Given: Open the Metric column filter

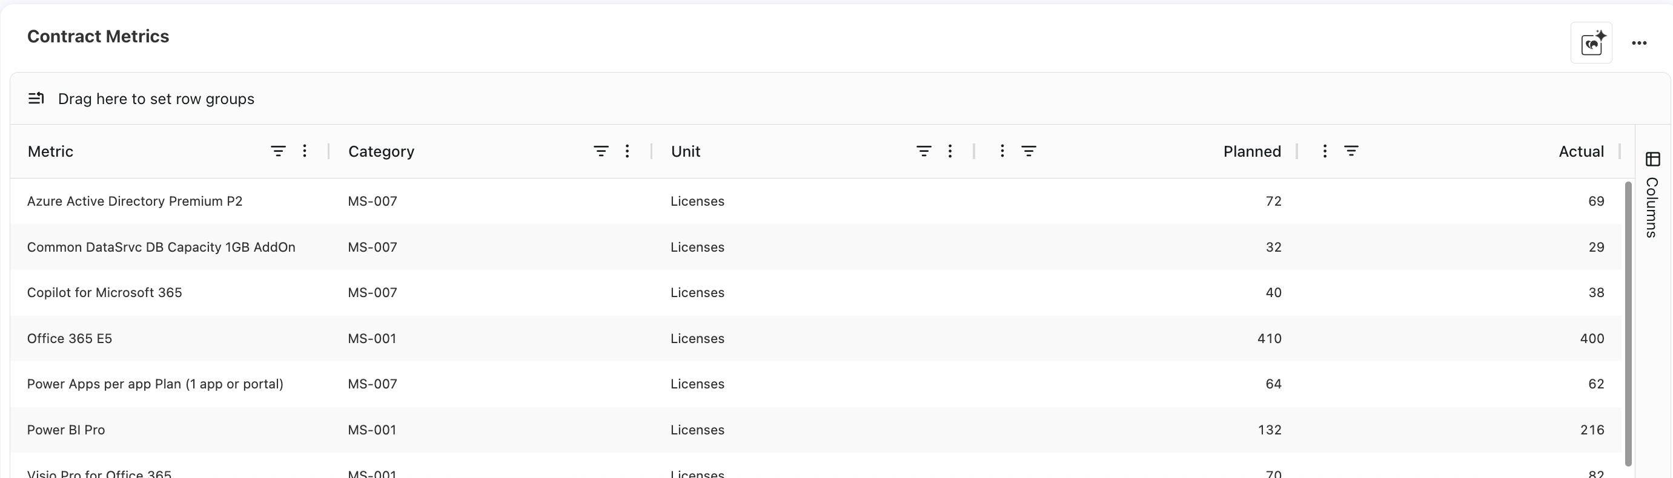Looking at the screenshot, I should pos(278,151).
